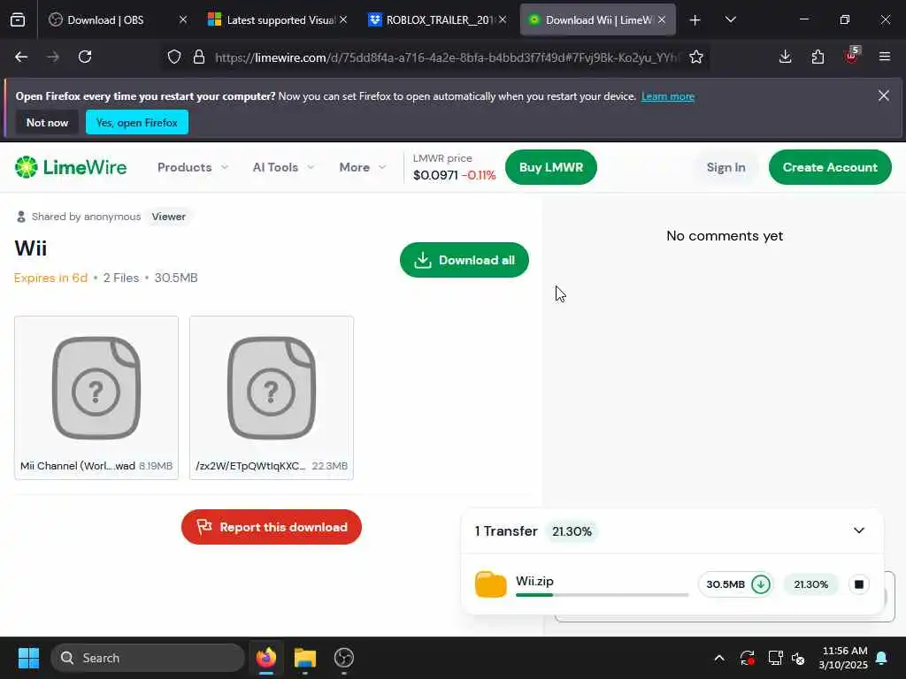Image resolution: width=906 pixels, height=679 pixels.
Task: Dismiss the Firefox startup notification
Action: 884,95
